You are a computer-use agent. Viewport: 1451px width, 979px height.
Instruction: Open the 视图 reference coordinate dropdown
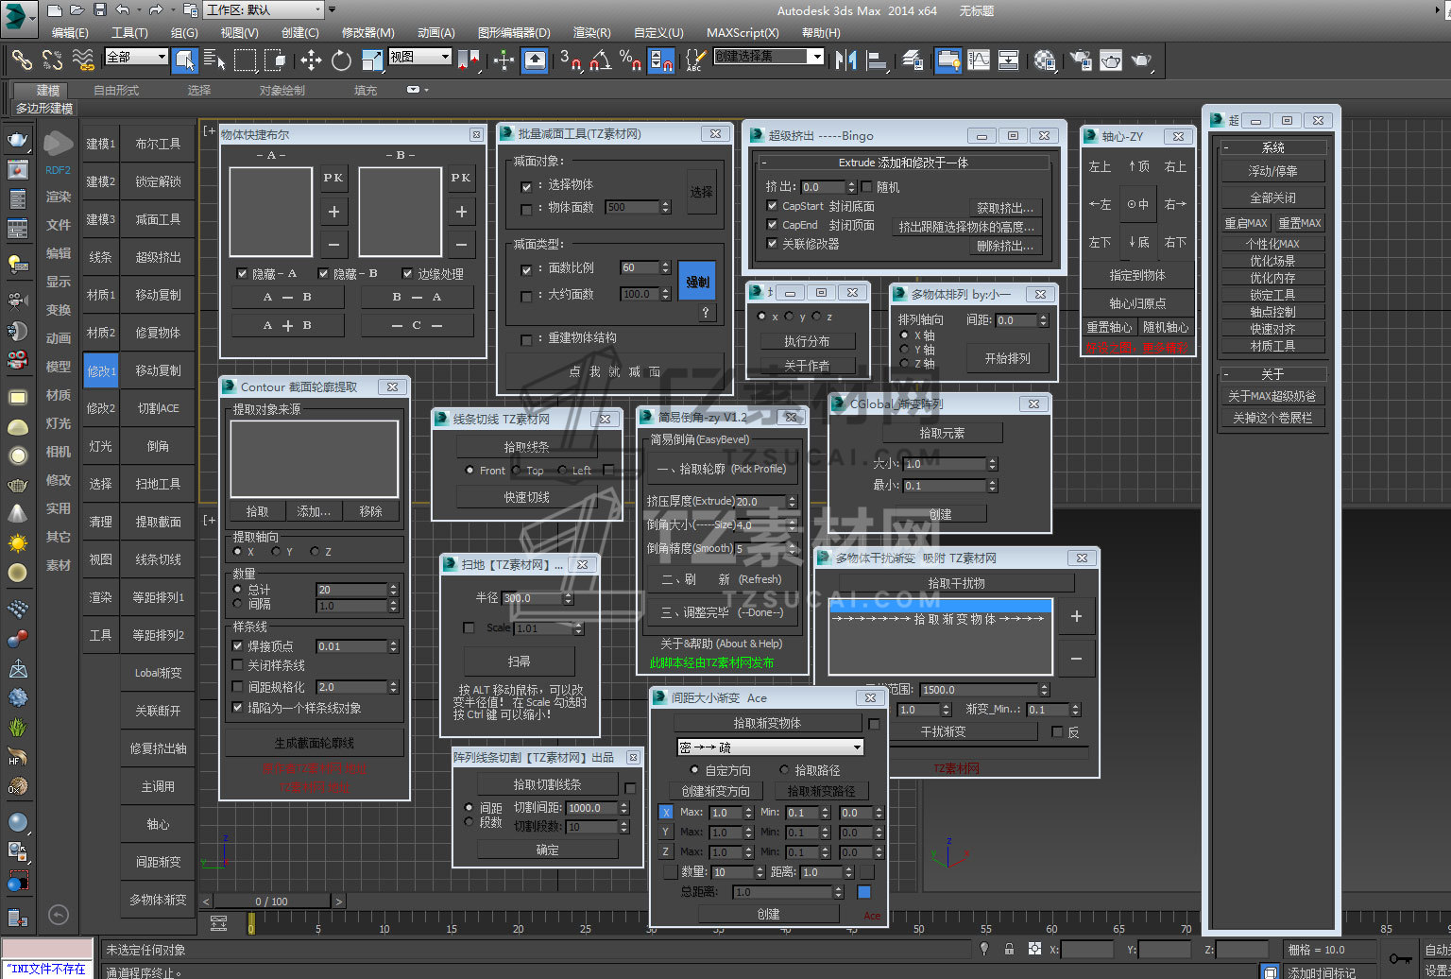point(419,57)
